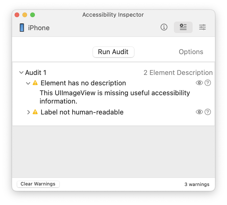The width and height of the screenshot is (227, 205).
Task: Toggle eye preview for 'Label not human-readable'
Action: click(x=199, y=112)
